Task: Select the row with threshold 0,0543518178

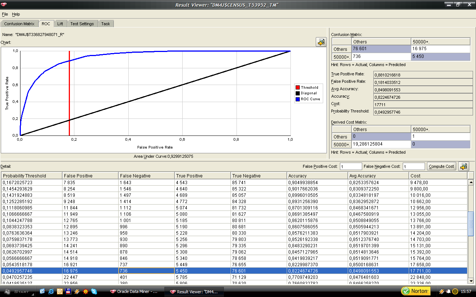Action: tap(234, 264)
